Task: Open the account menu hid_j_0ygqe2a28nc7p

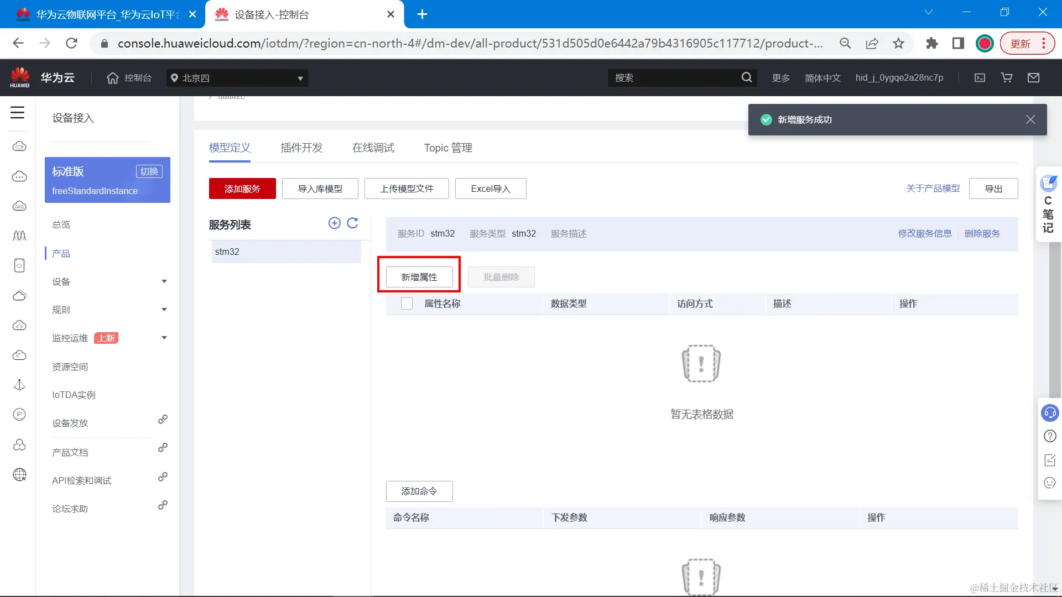Action: [x=899, y=78]
